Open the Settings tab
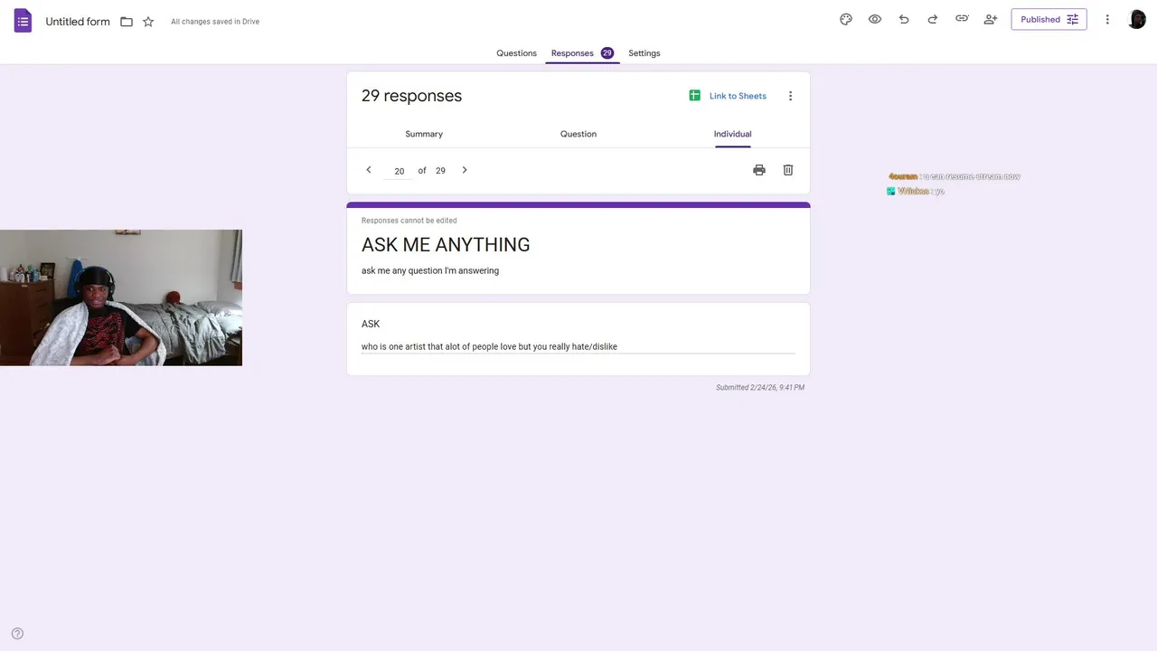 [644, 53]
